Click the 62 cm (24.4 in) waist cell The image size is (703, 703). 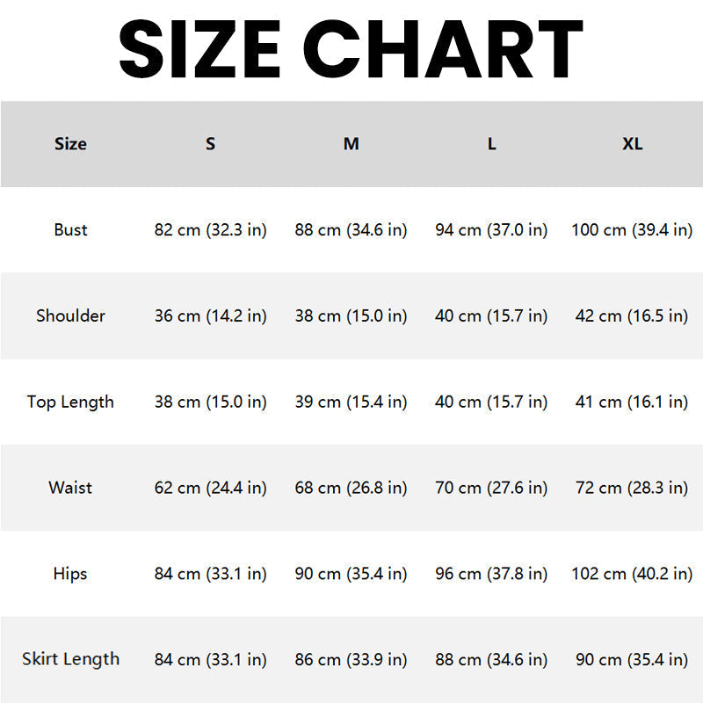[210, 488]
